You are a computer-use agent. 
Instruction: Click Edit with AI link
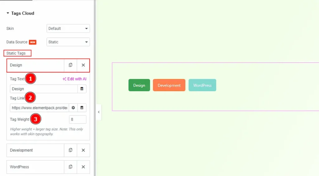point(74,79)
